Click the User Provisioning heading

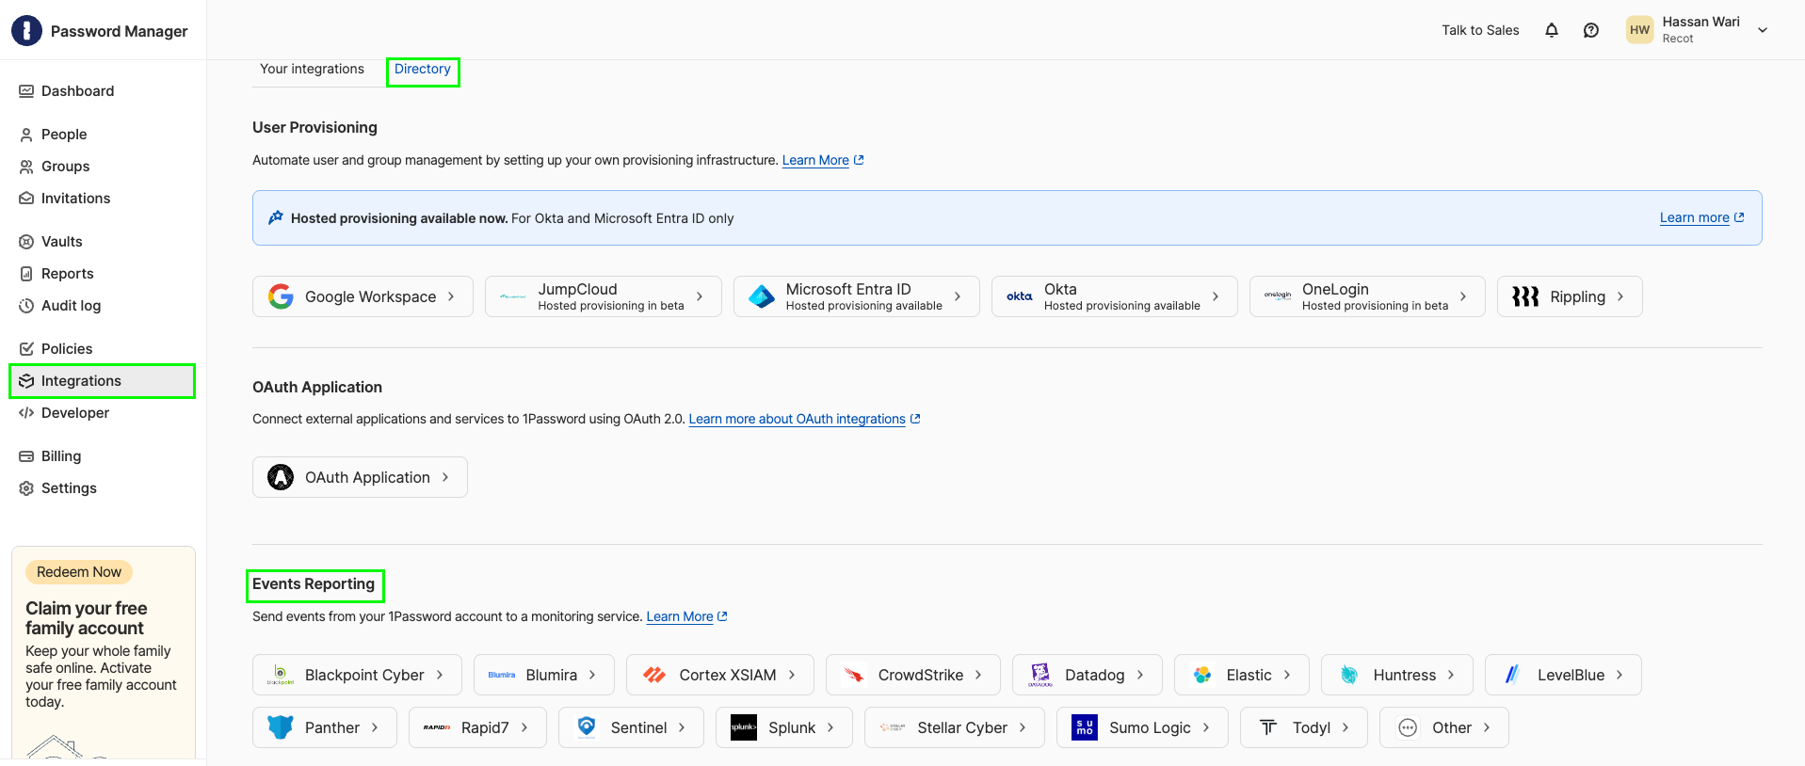tap(314, 127)
